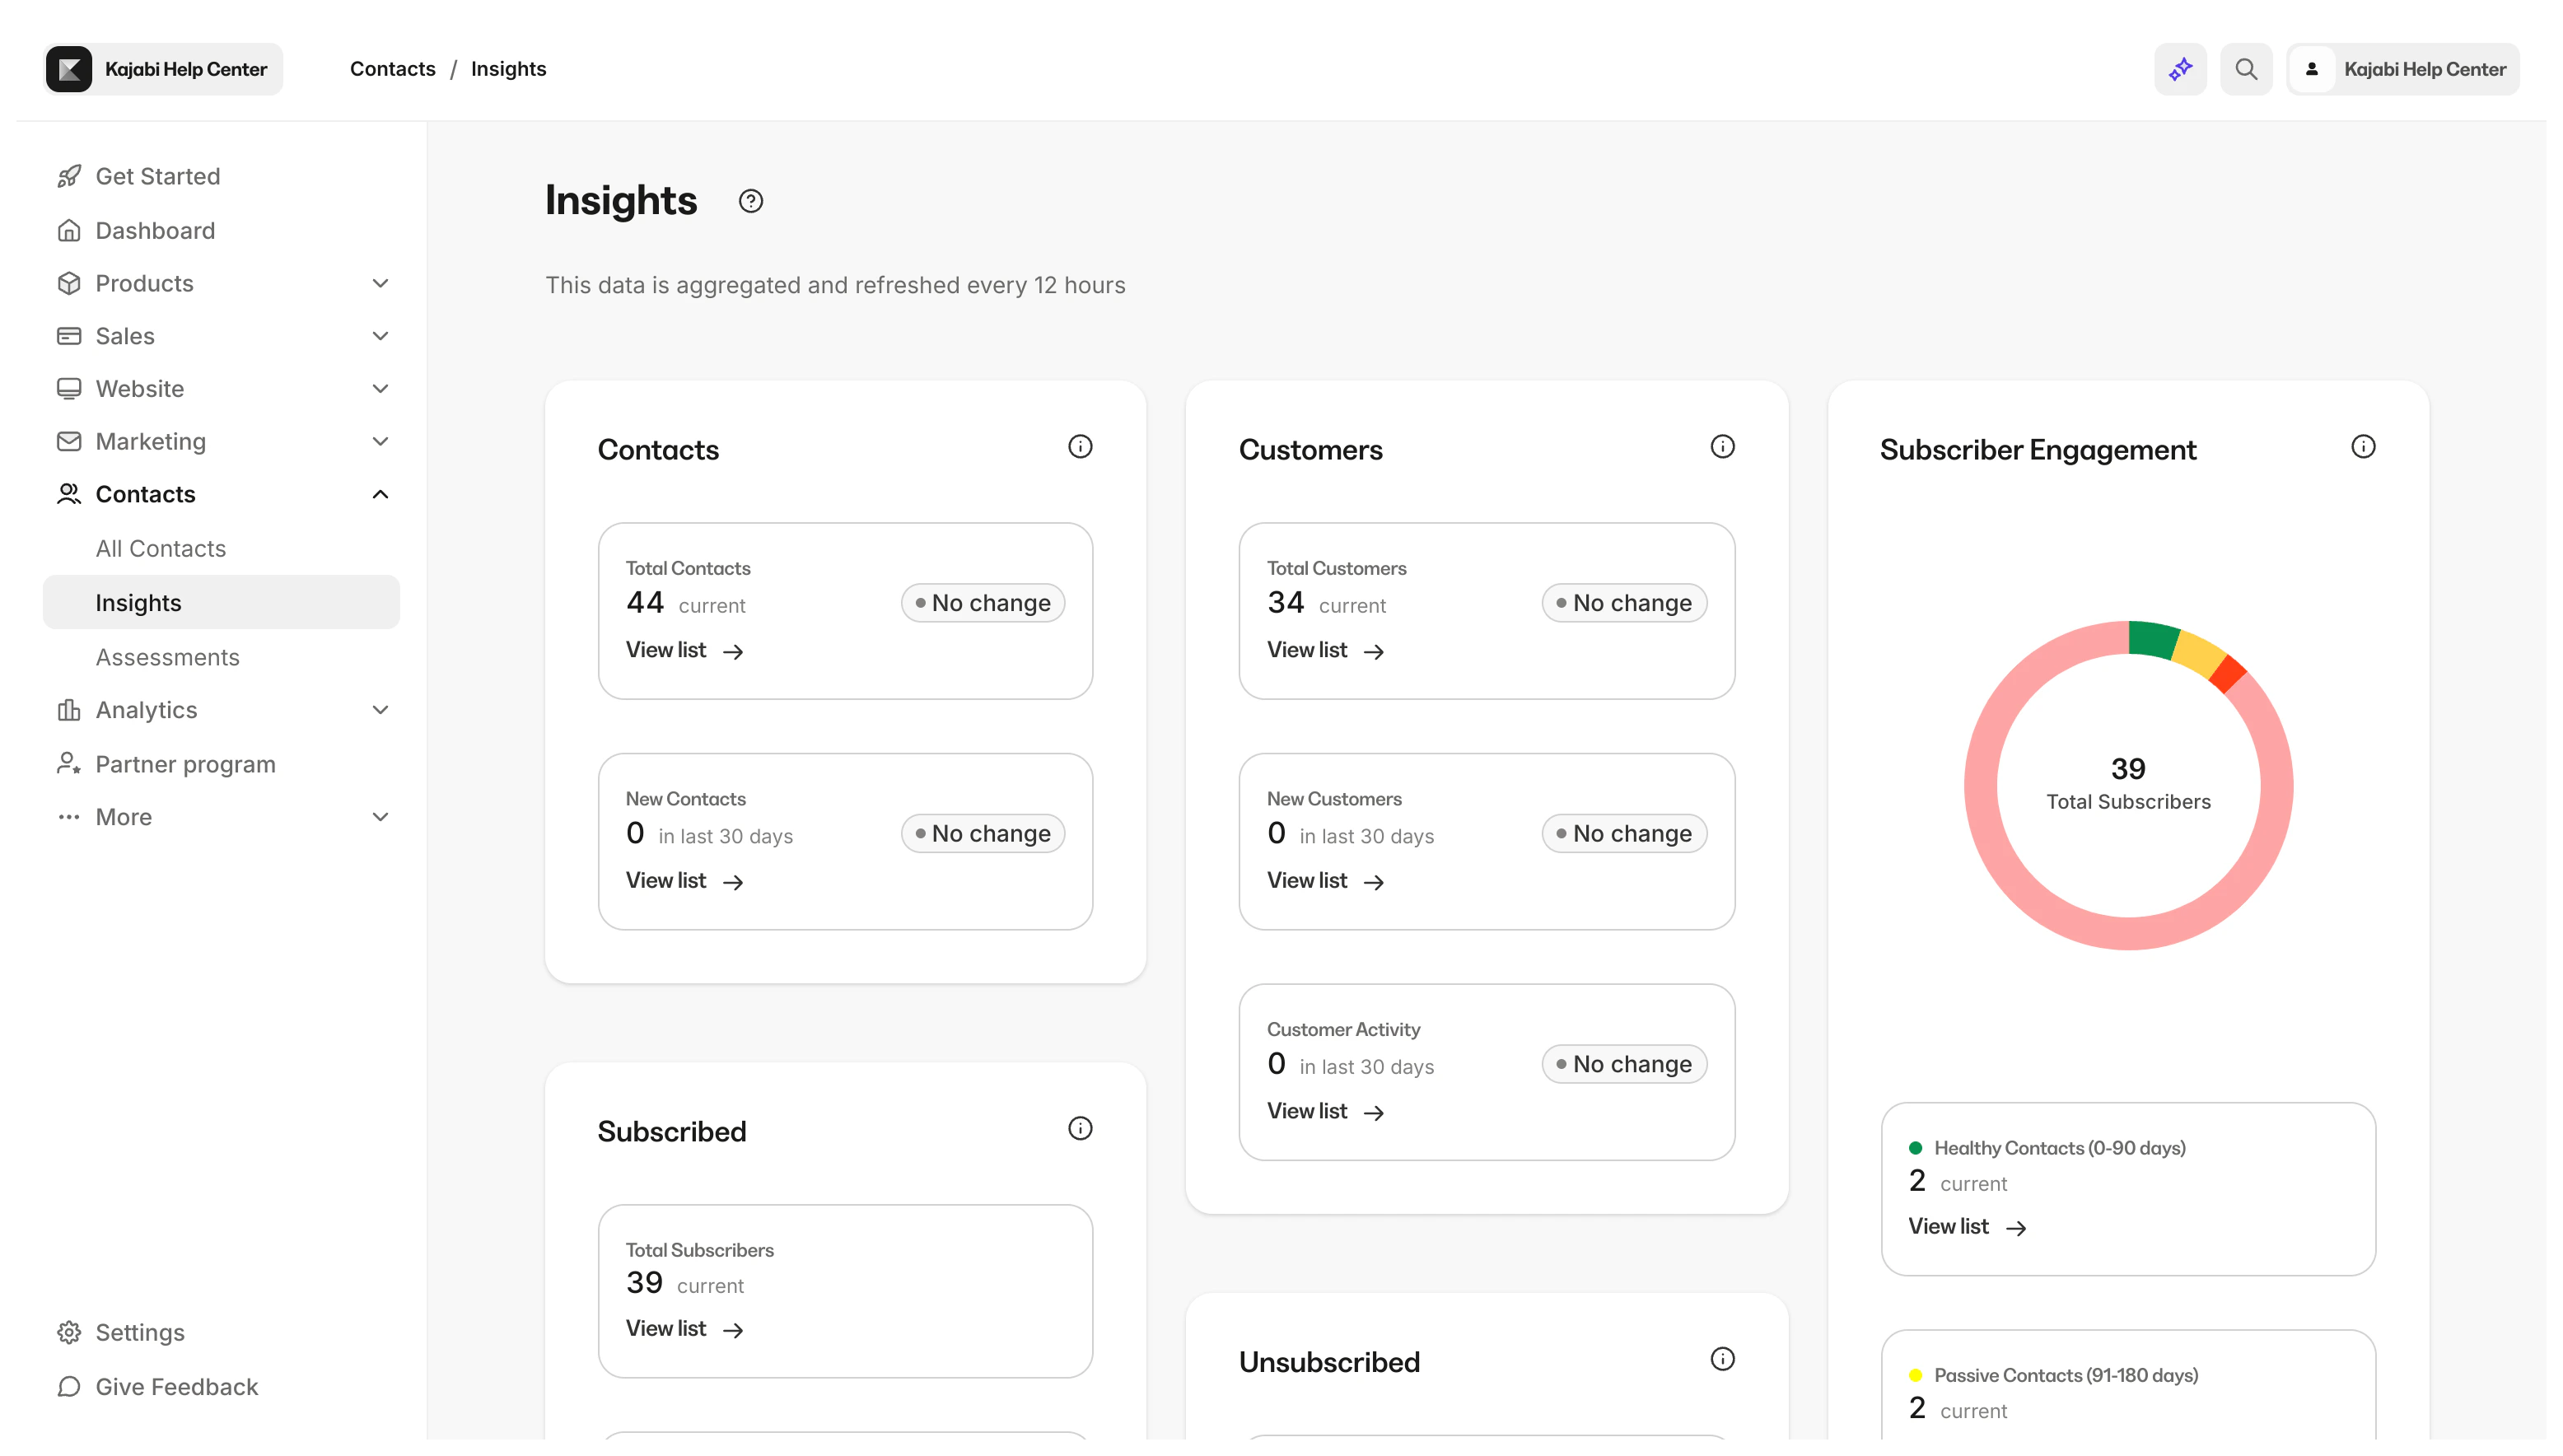The height and width of the screenshot is (1456, 2563).
Task: Navigate to Contacts via the breadcrumb
Action: 392,68
